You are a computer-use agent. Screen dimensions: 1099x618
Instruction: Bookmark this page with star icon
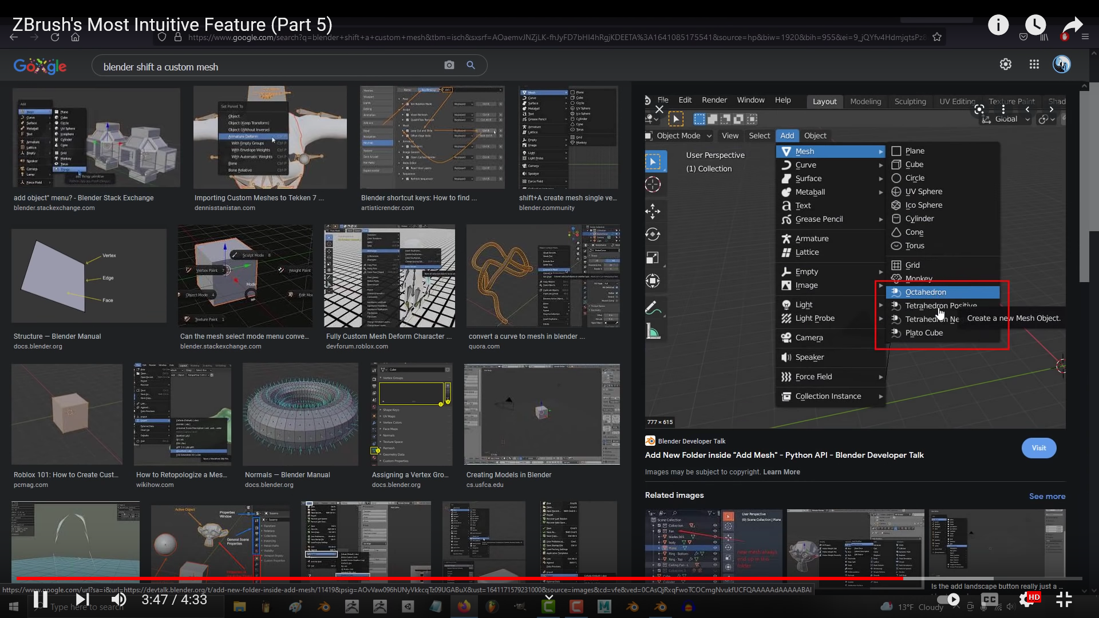937,37
